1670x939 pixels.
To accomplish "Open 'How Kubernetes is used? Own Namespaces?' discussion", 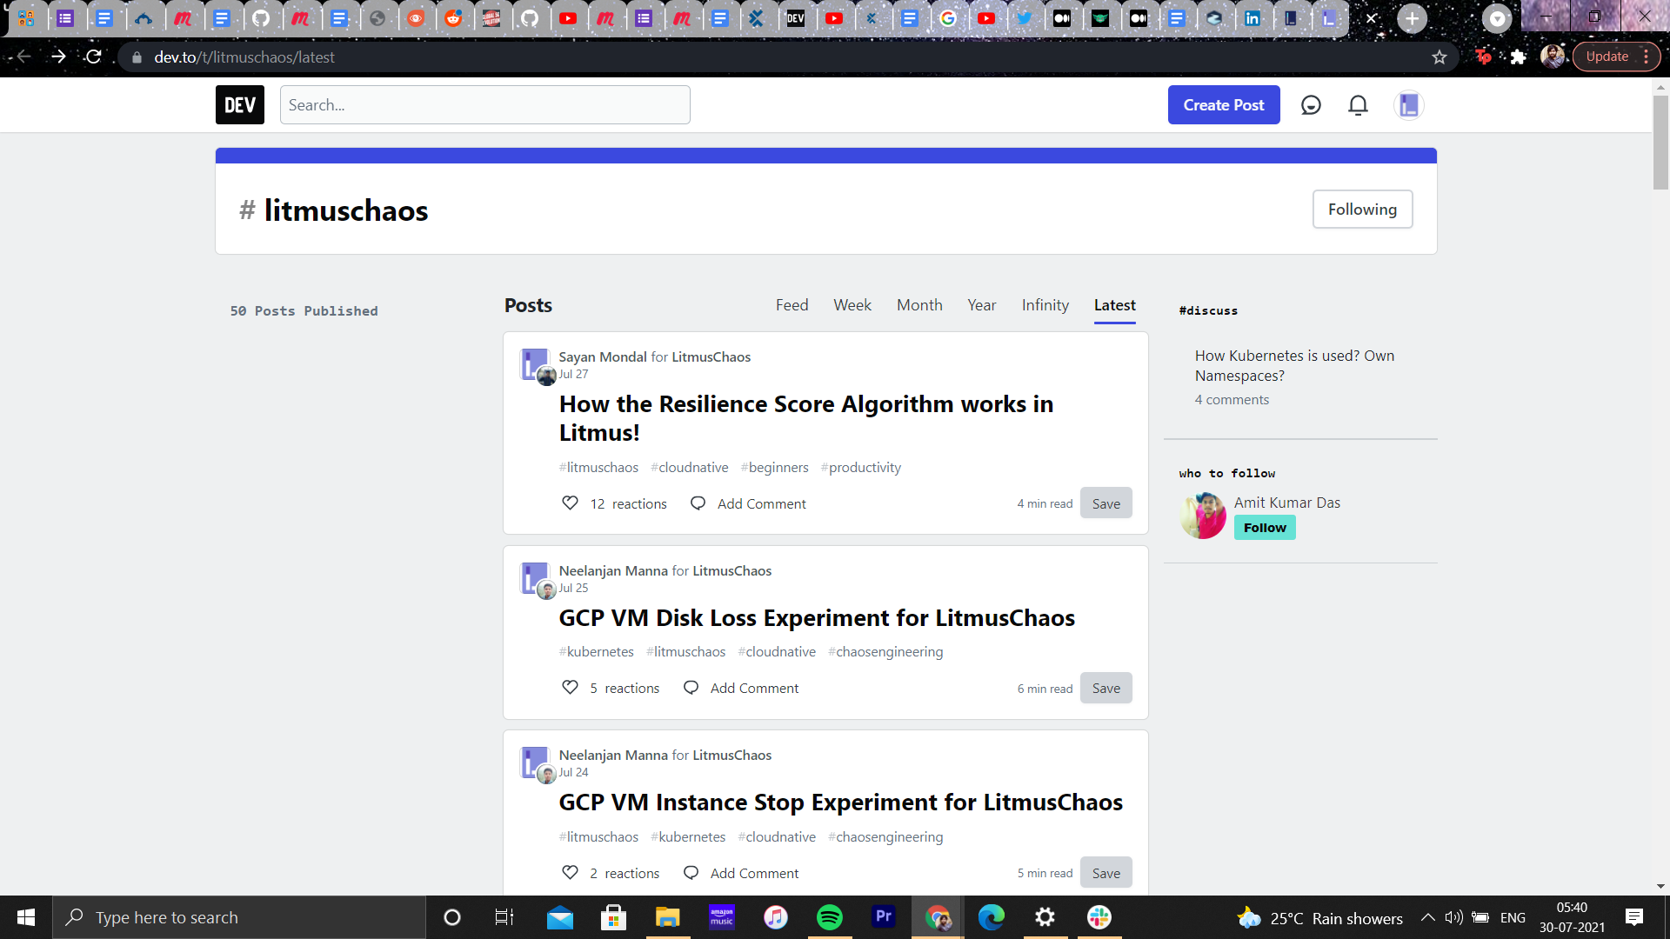I will click(1294, 366).
